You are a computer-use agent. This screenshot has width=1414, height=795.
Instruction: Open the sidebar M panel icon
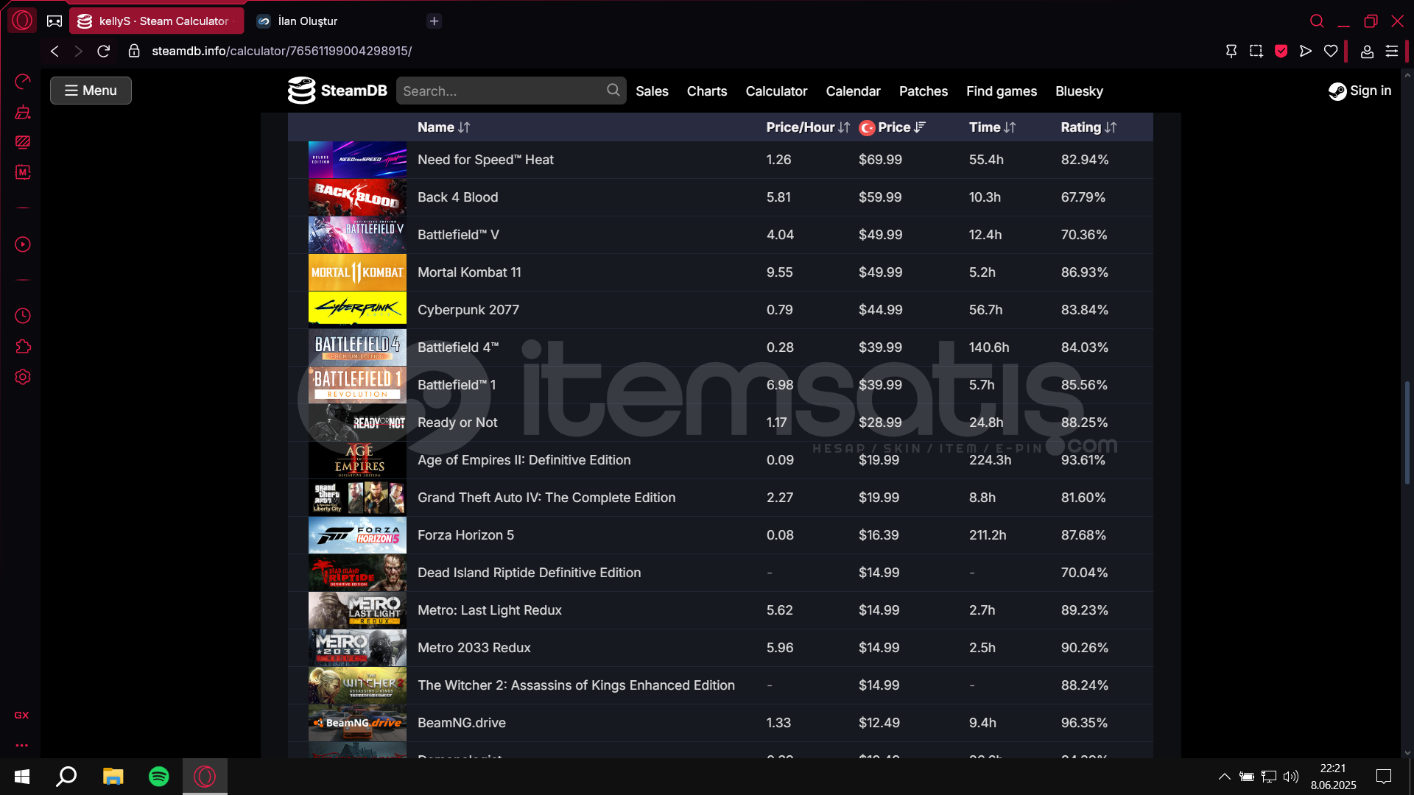click(x=23, y=172)
